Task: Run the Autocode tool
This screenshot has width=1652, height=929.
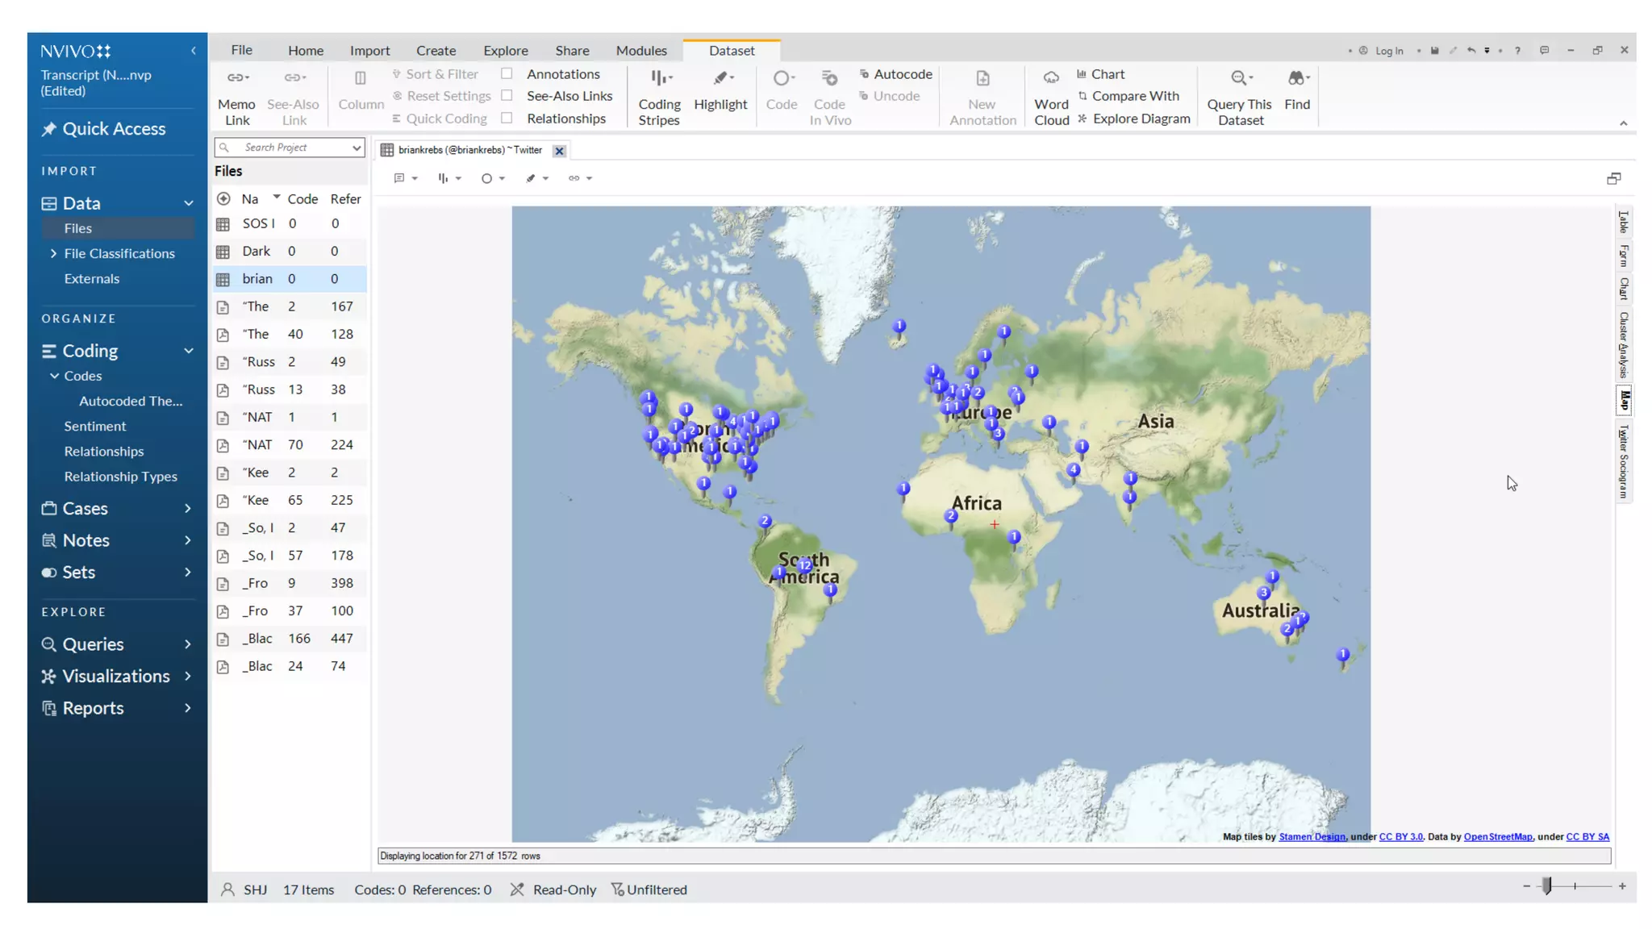Action: pyautogui.click(x=895, y=73)
